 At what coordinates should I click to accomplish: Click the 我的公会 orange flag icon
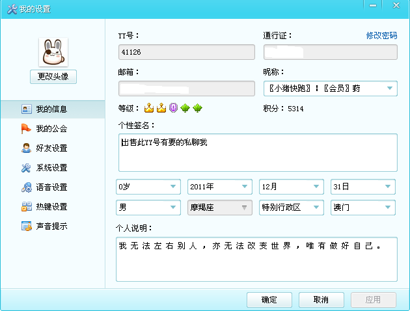click(26, 129)
